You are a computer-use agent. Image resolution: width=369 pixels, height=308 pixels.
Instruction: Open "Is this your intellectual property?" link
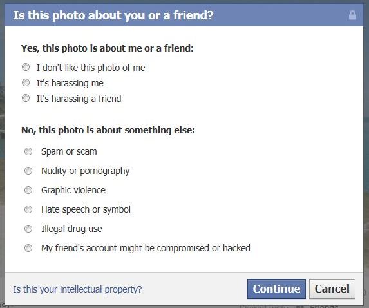point(77,289)
